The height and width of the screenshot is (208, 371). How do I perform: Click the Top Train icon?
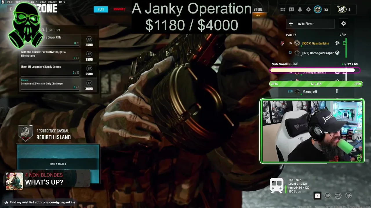coord(277,185)
